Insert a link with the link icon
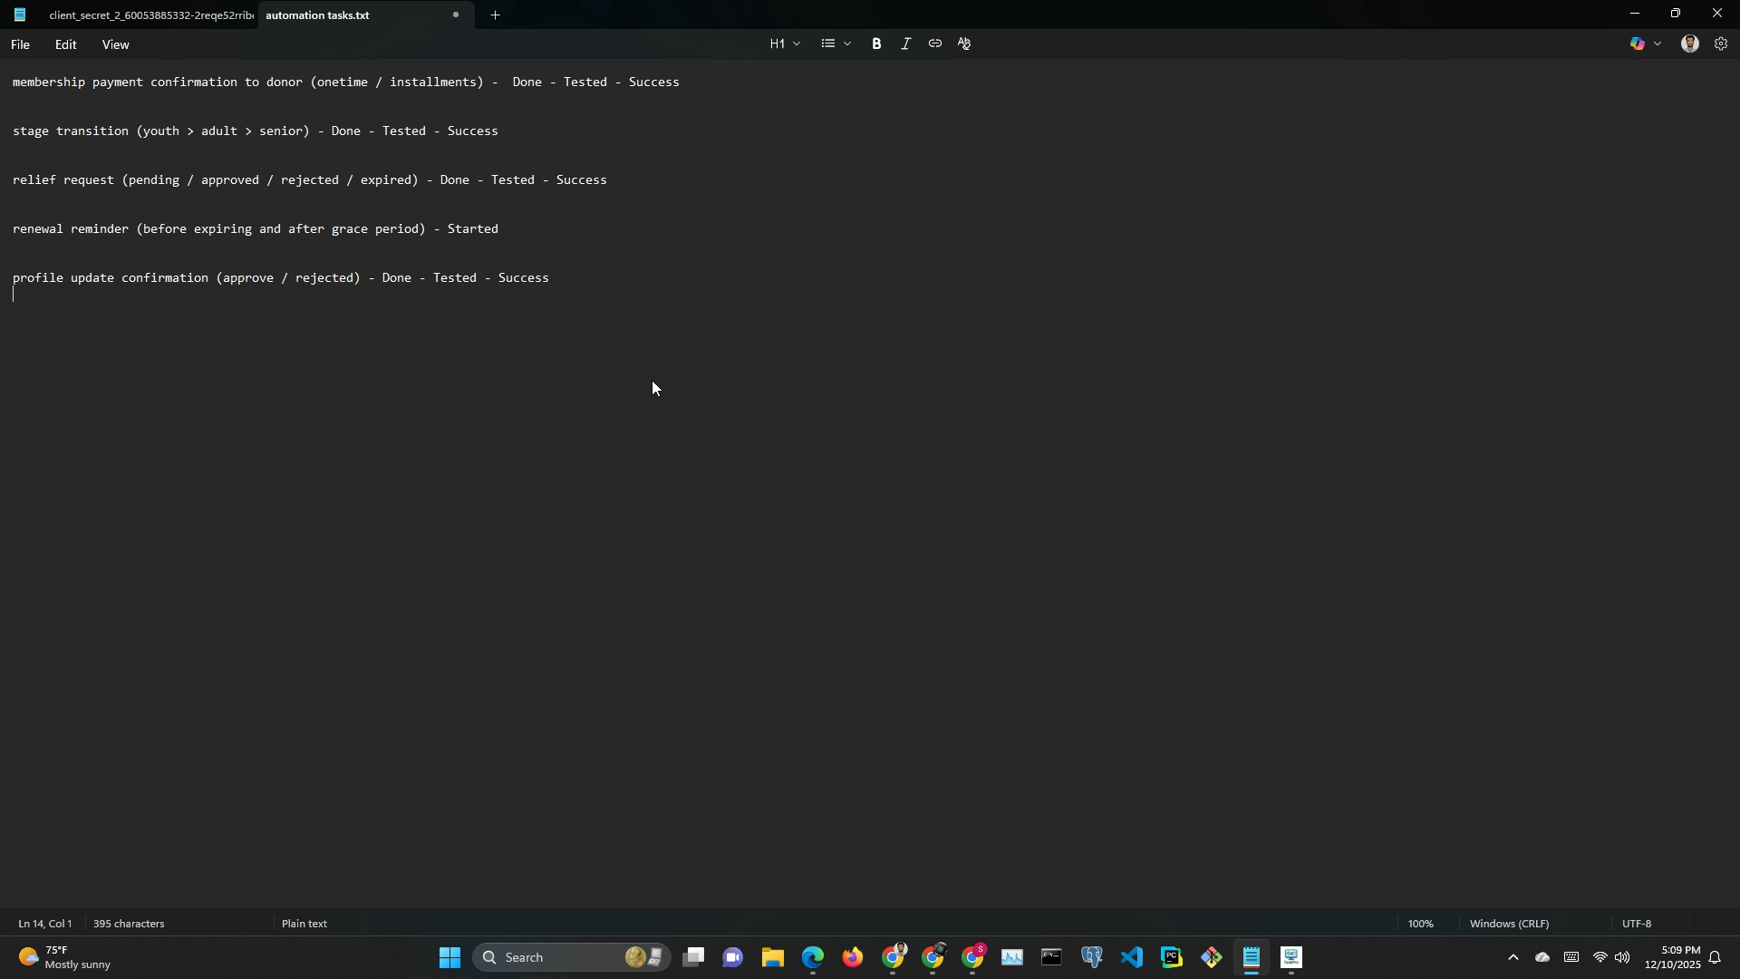This screenshot has height=979, width=1740. [934, 44]
